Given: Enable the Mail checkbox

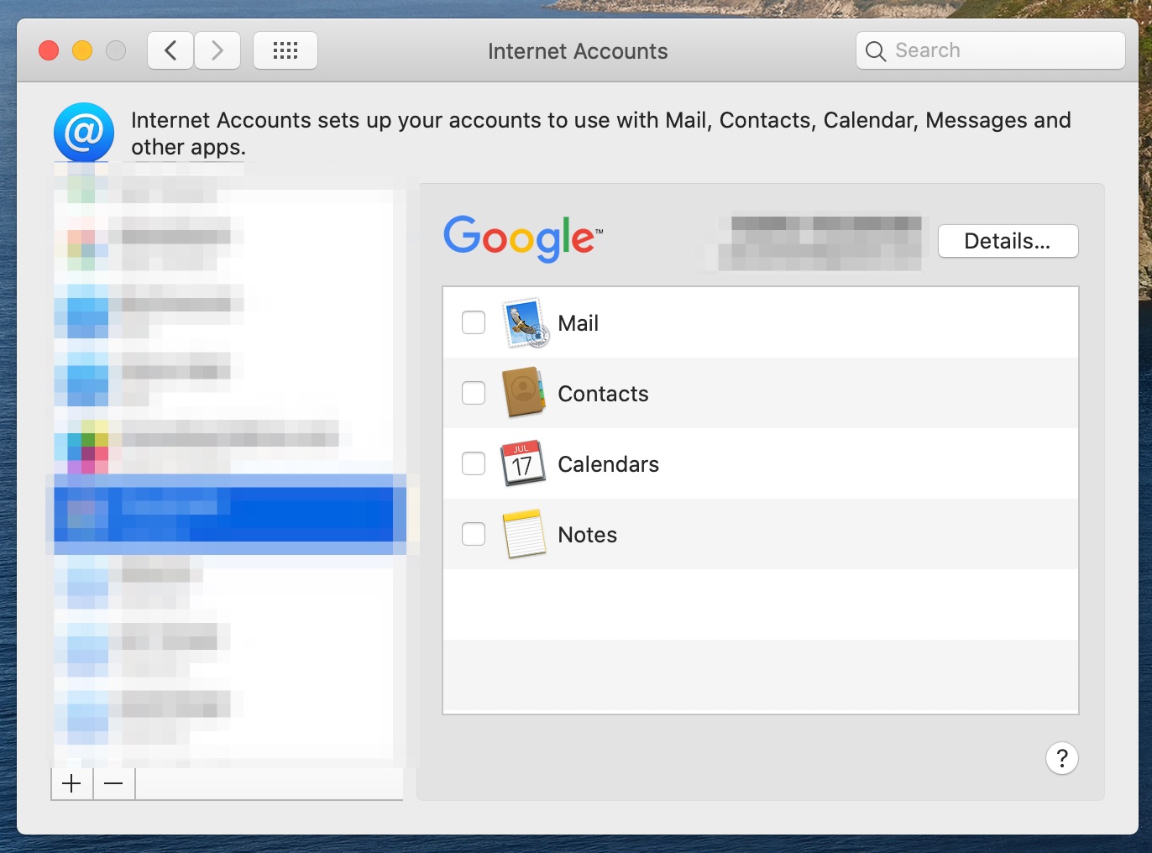Looking at the screenshot, I should click(474, 322).
